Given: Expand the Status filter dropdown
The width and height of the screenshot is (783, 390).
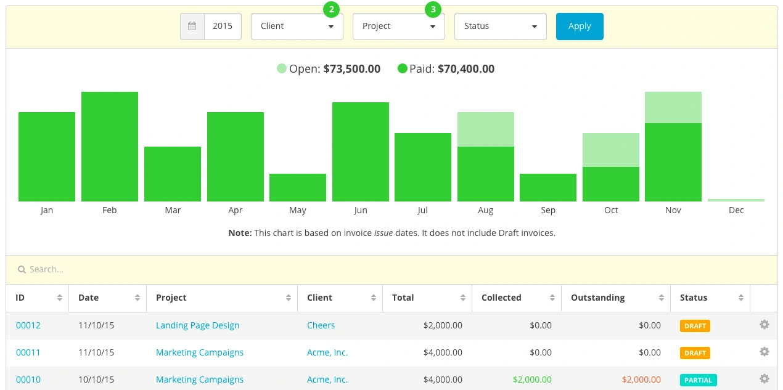Looking at the screenshot, I should tap(500, 26).
